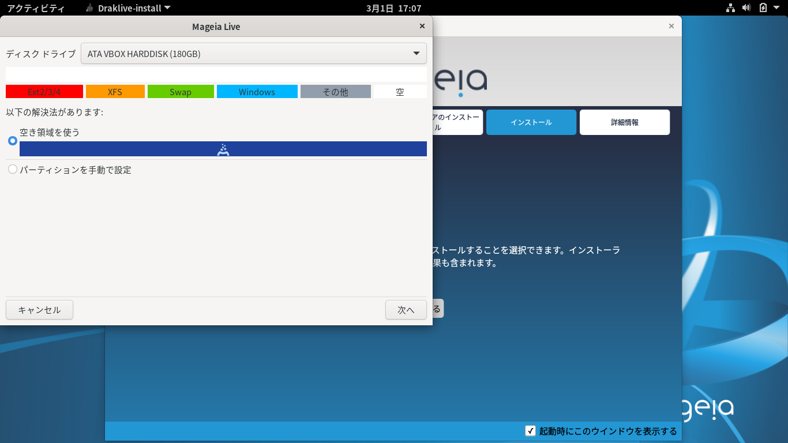Close the Mageia Live dialog

tap(422, 26)
